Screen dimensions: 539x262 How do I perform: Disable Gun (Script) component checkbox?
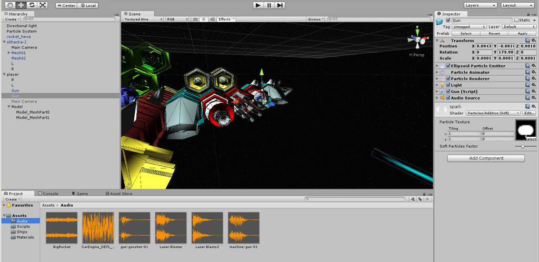click(448, 92)
